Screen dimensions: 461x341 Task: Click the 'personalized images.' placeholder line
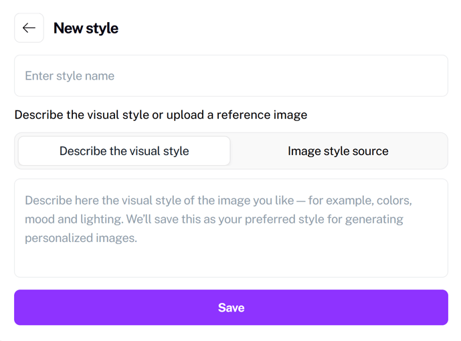[81, 238]
